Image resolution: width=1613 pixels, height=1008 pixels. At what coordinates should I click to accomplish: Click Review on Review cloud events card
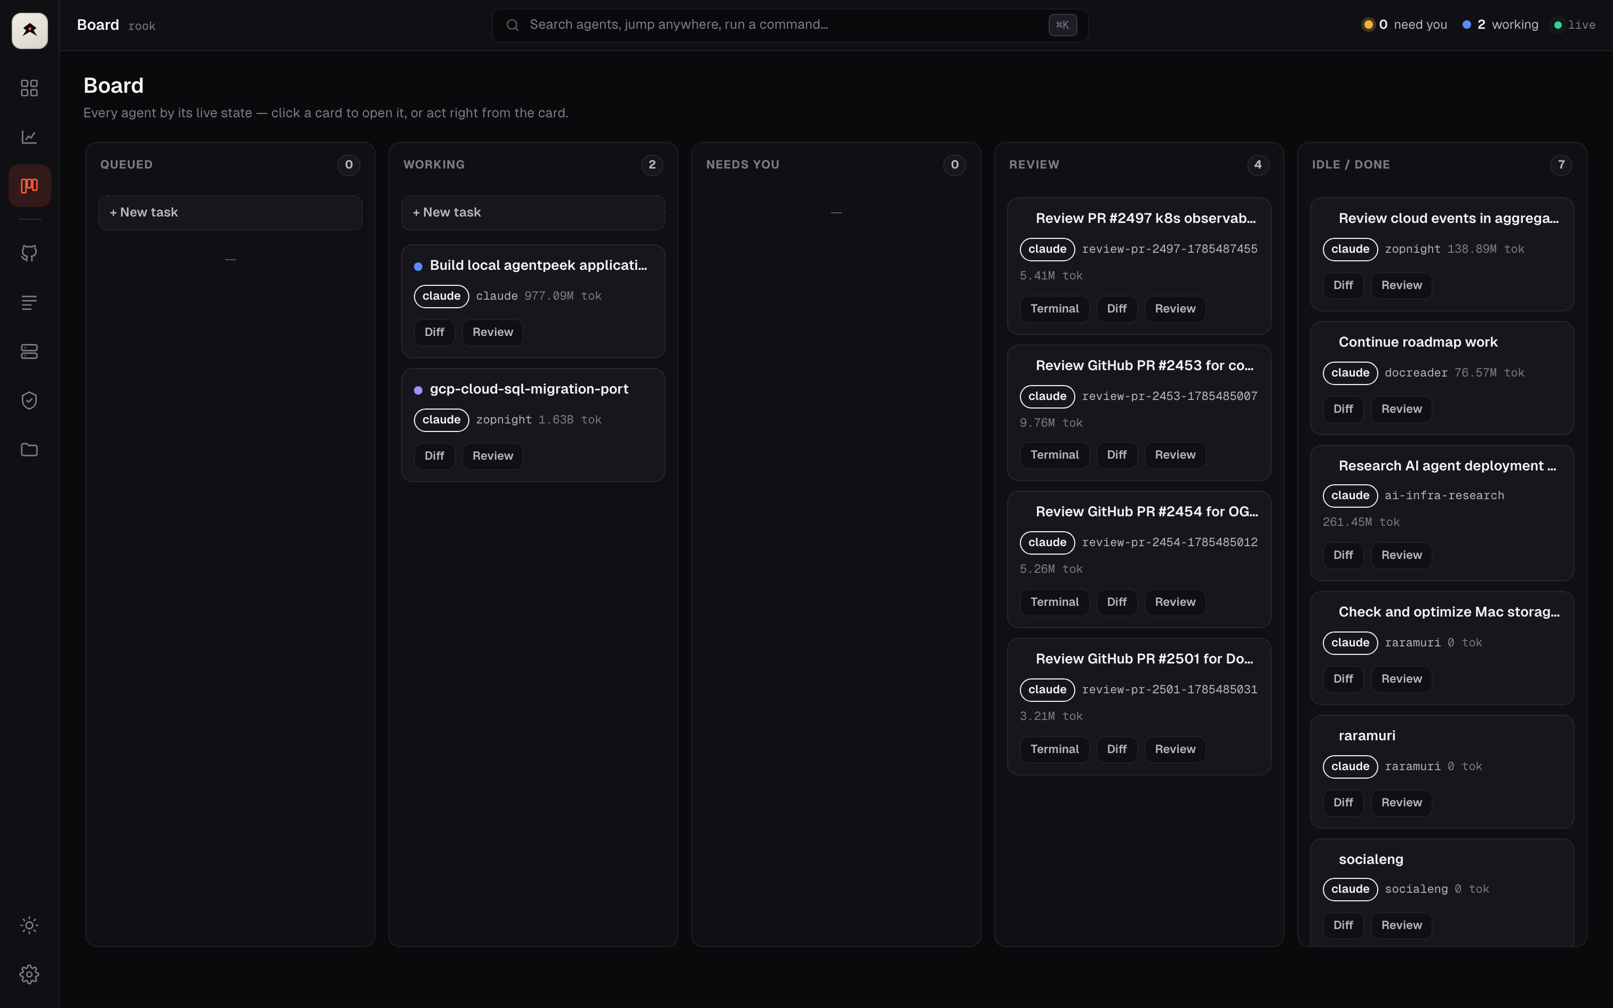click(x=1401, y=285)
